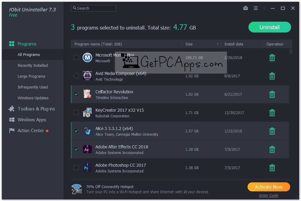Click the Photoshop Ps icon
Viewport: 301px width, 201px height.
pos(87,168)
